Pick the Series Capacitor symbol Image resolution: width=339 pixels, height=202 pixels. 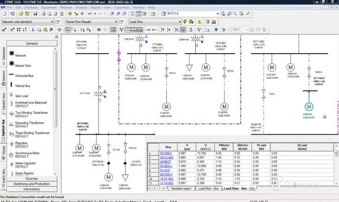[23, 165]
